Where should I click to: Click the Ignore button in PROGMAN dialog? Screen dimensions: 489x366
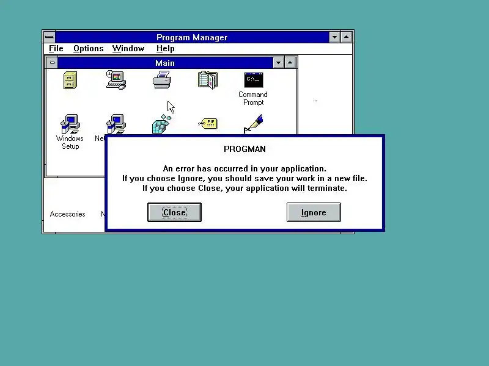(314, 212)
